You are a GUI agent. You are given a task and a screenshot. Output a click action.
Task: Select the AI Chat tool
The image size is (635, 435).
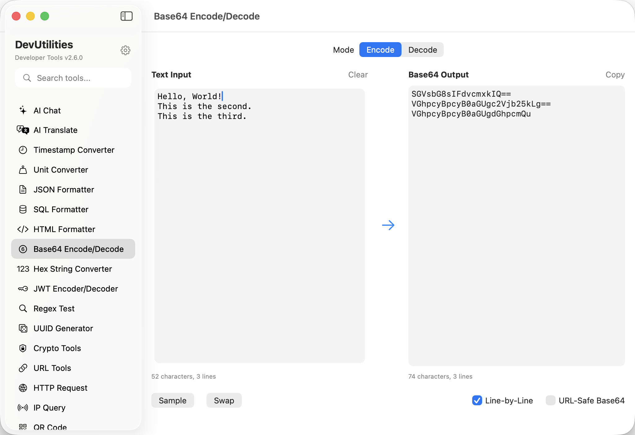point(47,110)
